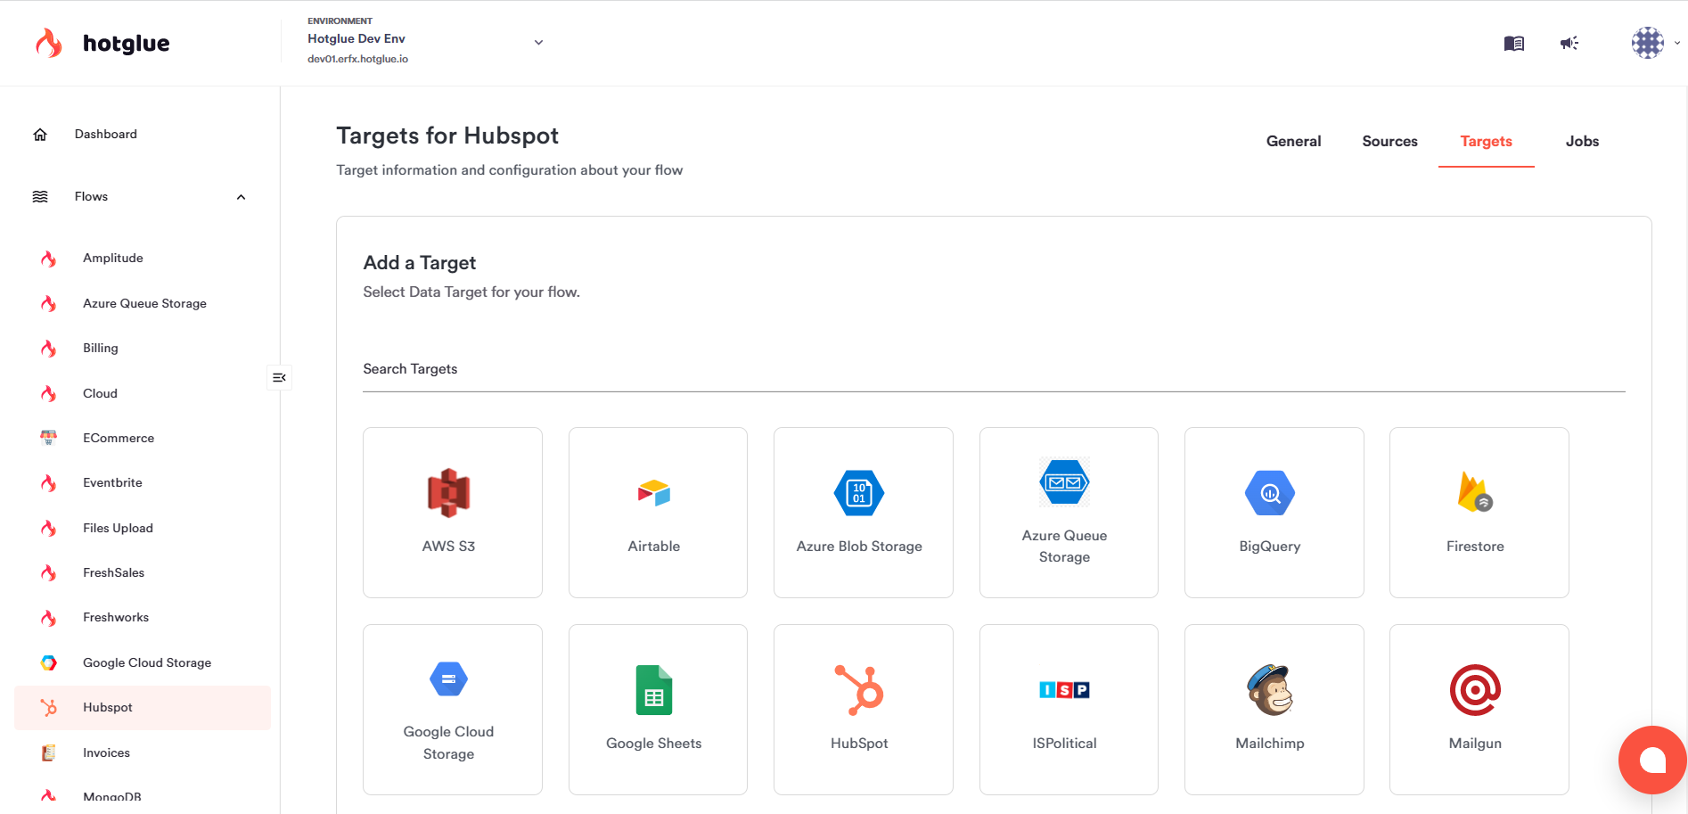This screenshot has width=1688, height=814.
Task: Select the BigQuery target icon
Action: point(1270,493)
